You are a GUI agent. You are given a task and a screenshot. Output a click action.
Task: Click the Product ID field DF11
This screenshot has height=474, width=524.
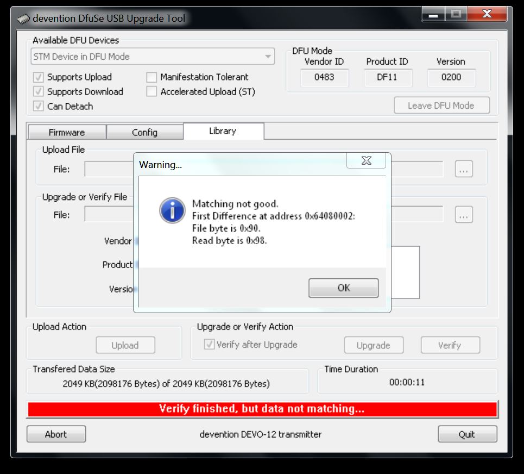point(388,77)
